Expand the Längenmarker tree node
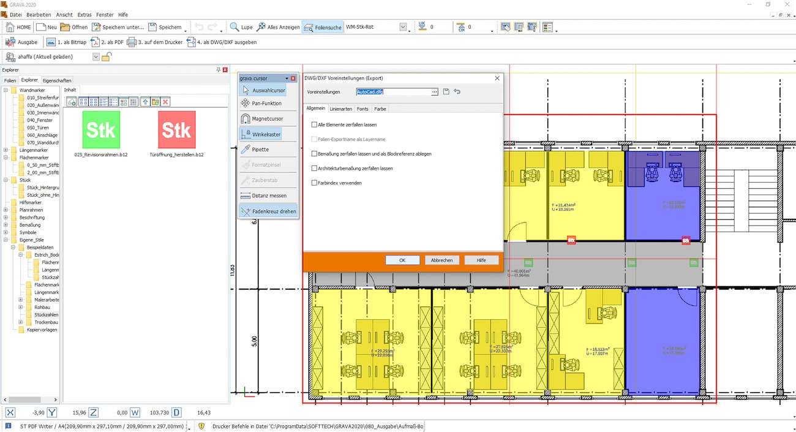The height and width of the screenshot is (432, 796). tap(6, 150)
